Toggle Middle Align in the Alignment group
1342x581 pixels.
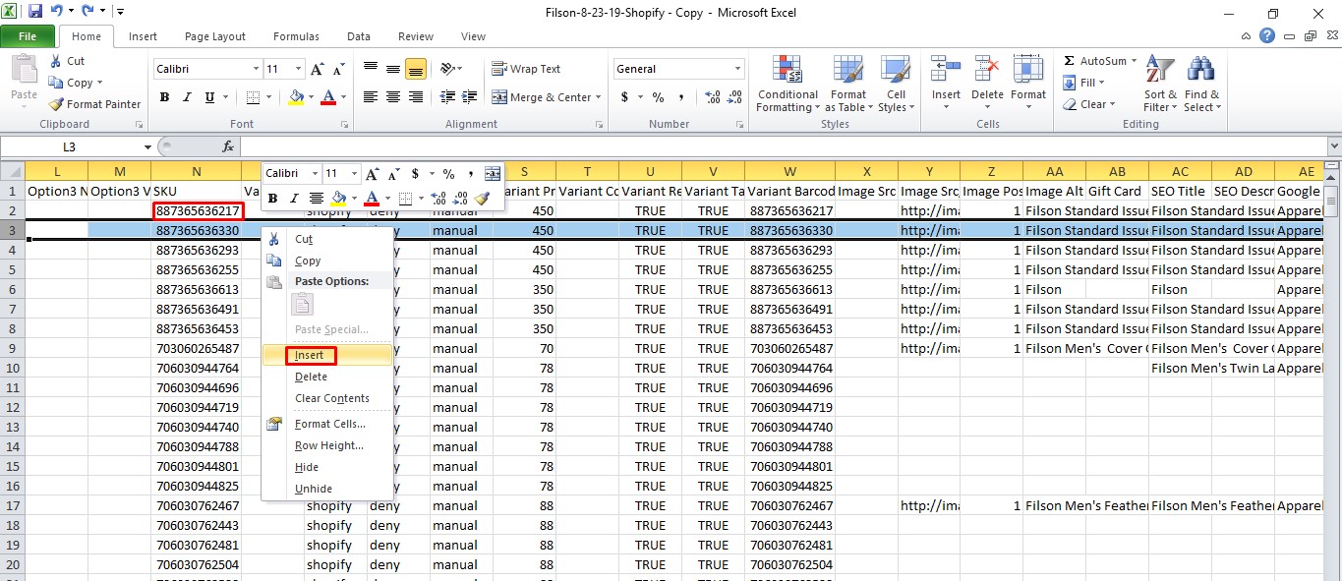click(393, 69)
